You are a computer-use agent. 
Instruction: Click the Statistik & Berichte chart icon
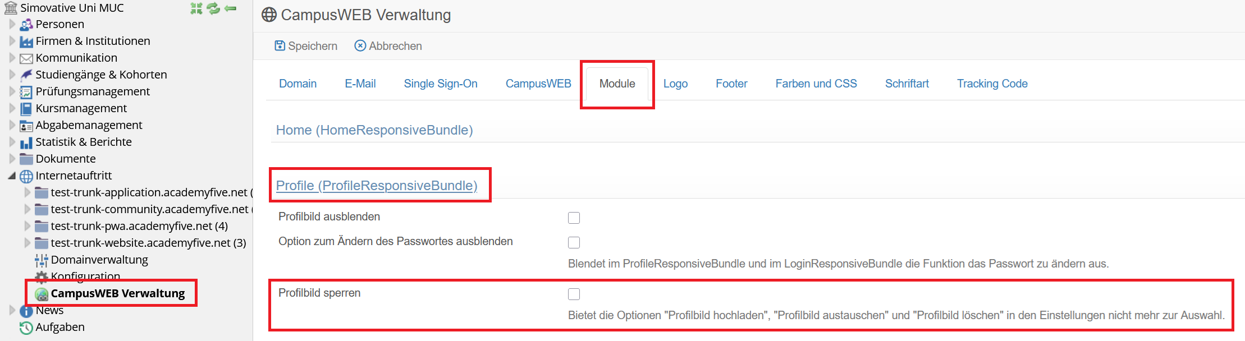tap(26, 142)
